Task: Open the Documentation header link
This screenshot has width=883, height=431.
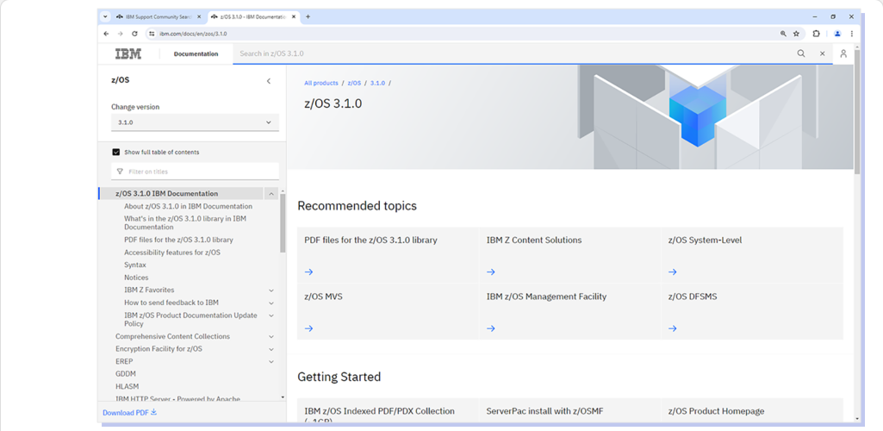Action: 196,54
